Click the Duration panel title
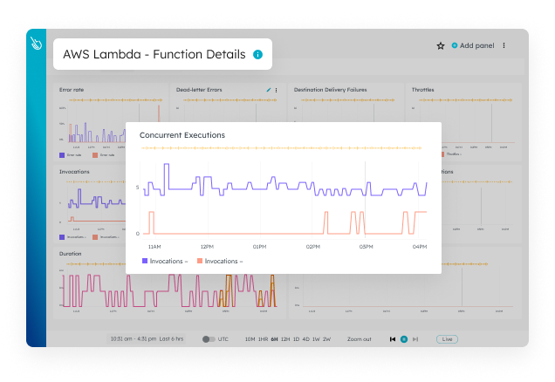 tap(70, 254)
